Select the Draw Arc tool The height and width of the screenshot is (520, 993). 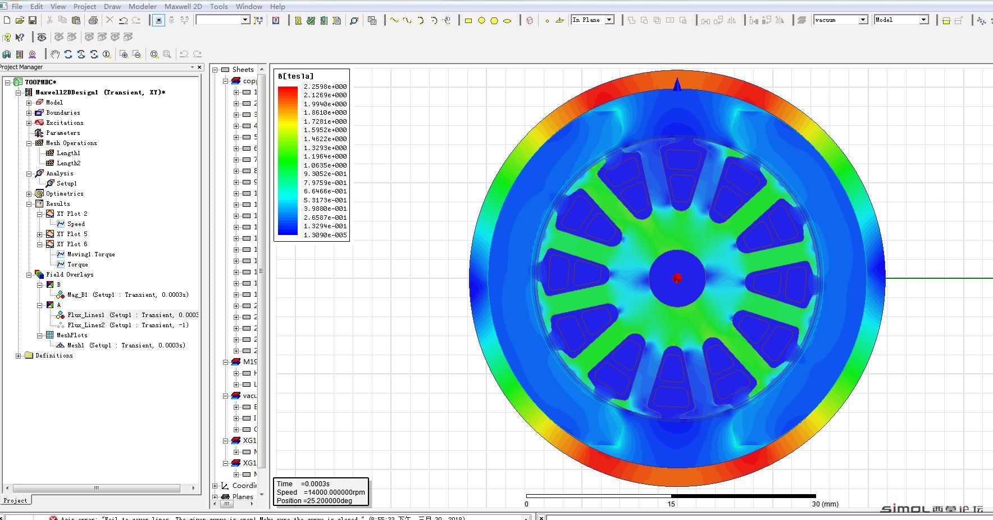pyautogui.click(x=420, y=20)
